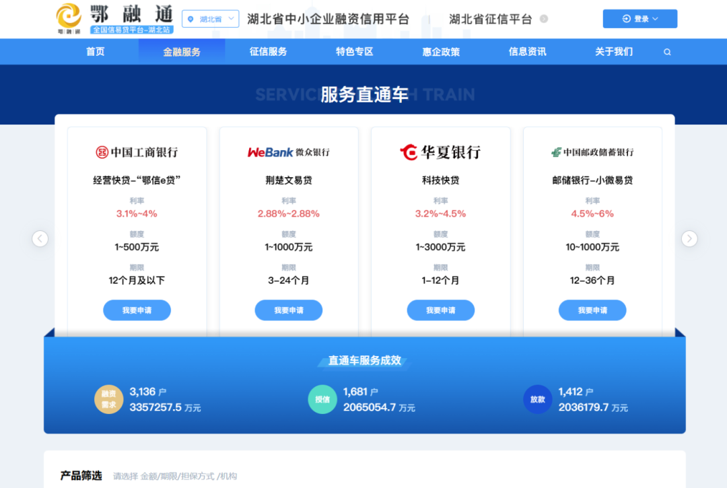Click the 1~1000万元 loan amount
Screen dimensions: 727x488
(x=288, y=247)
